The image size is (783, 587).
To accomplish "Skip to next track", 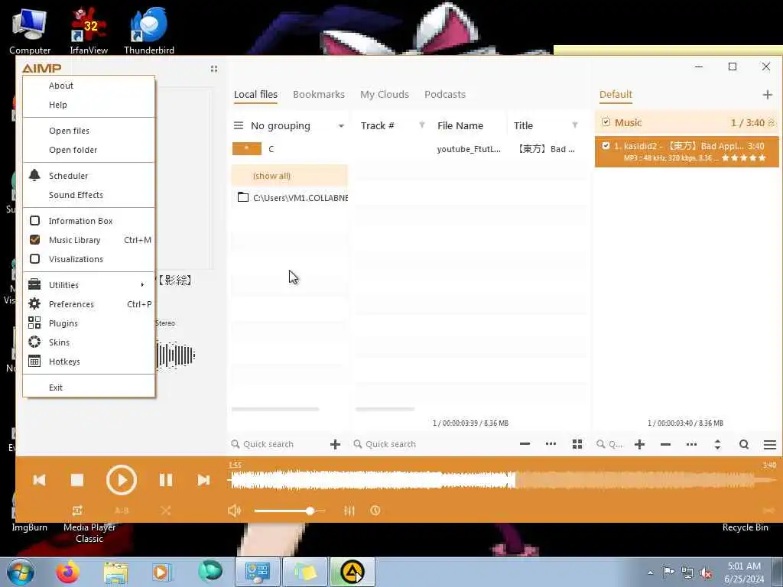I will pos(203,480).
